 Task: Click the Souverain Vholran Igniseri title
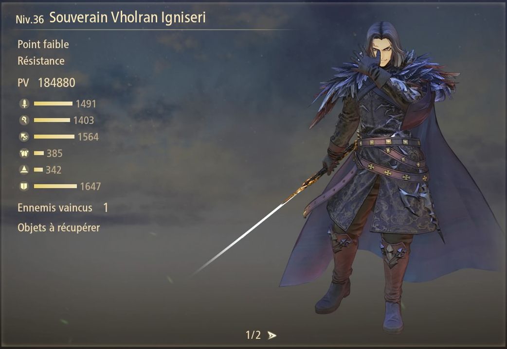pos(127,17)
